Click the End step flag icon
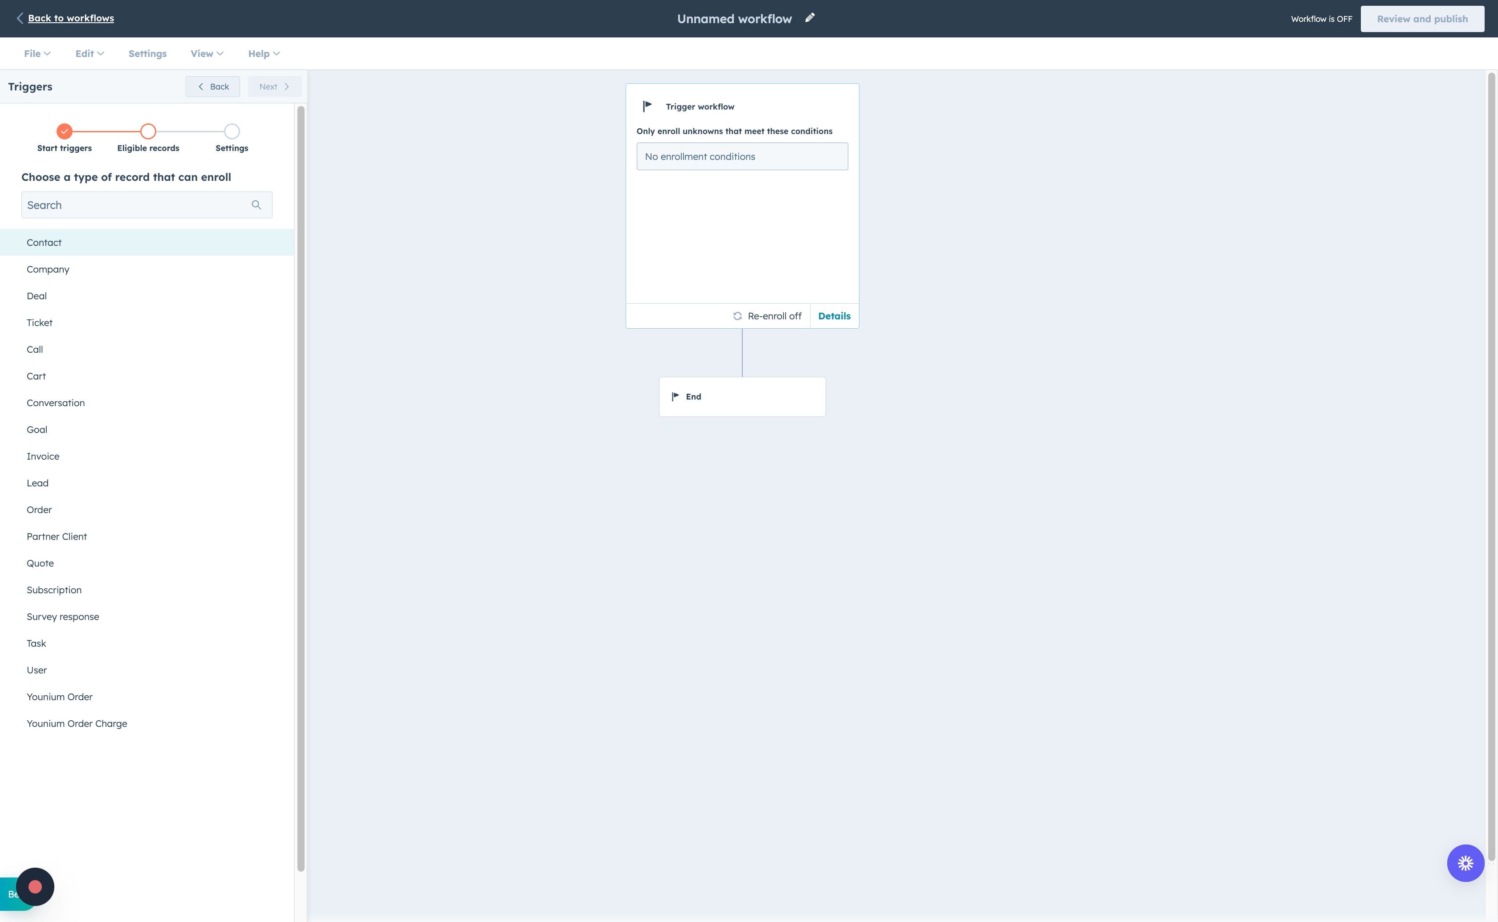The width and height of the screenshot is (1498, 922). [676, 396]
